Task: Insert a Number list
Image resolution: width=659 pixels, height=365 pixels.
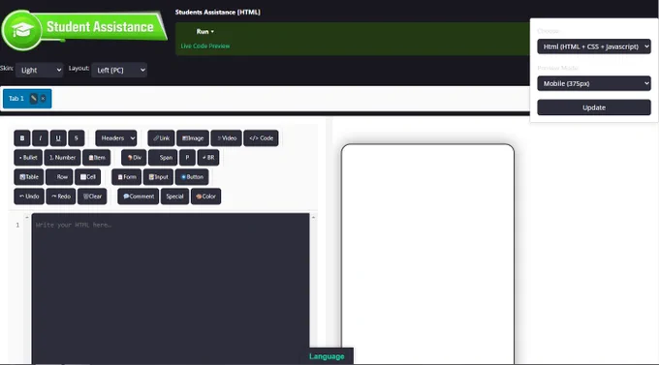Action: click(x=62, y=158)
